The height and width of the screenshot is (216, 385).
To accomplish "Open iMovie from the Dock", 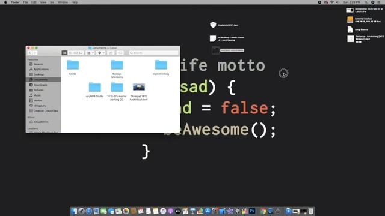I will tap(230, 211).
